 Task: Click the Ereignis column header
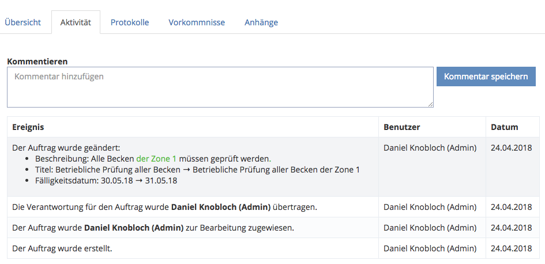click(28, 127)
